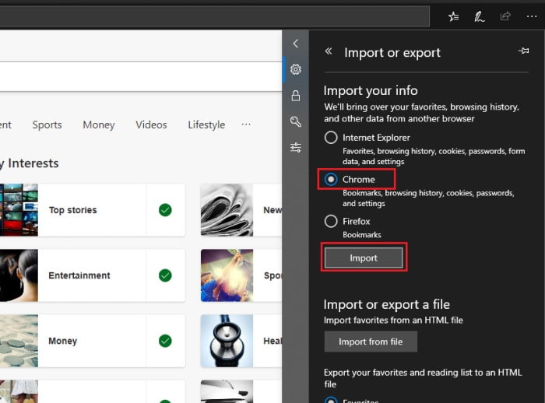Open Privacy & security lock icon
Viewport: 545px width, 403px height.
296,96
